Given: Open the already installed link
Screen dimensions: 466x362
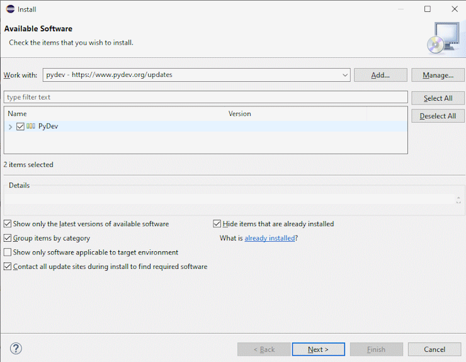Looking at the screenshot, I should [x=270, y=238].
